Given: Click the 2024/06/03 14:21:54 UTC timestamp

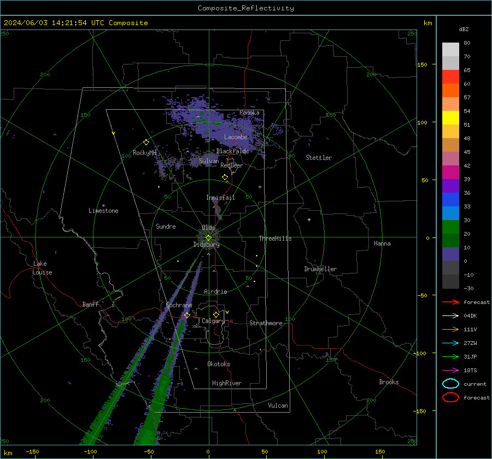Looking at the screenshot, I should (76, 23).
